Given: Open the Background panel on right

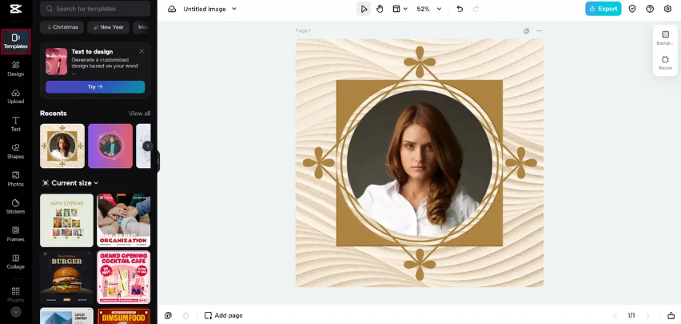Looking at the screenshot, I should [665, 38].
